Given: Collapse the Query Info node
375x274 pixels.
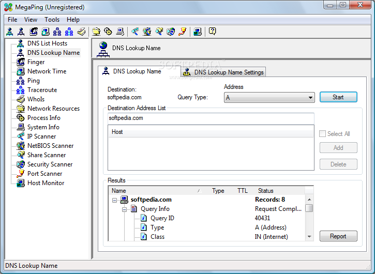Looking at the screenshot, I should tap(124, 210).
